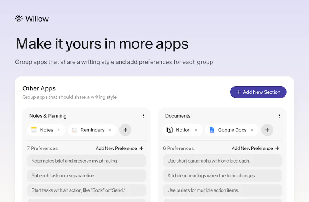Add New Preference in Notes & Planning
The image size is (309, 202).
coord(120,148)
